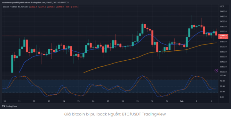Click date label 20 on time axis
The height and width of the screenshot is (119, 231).
pos(4,101)
